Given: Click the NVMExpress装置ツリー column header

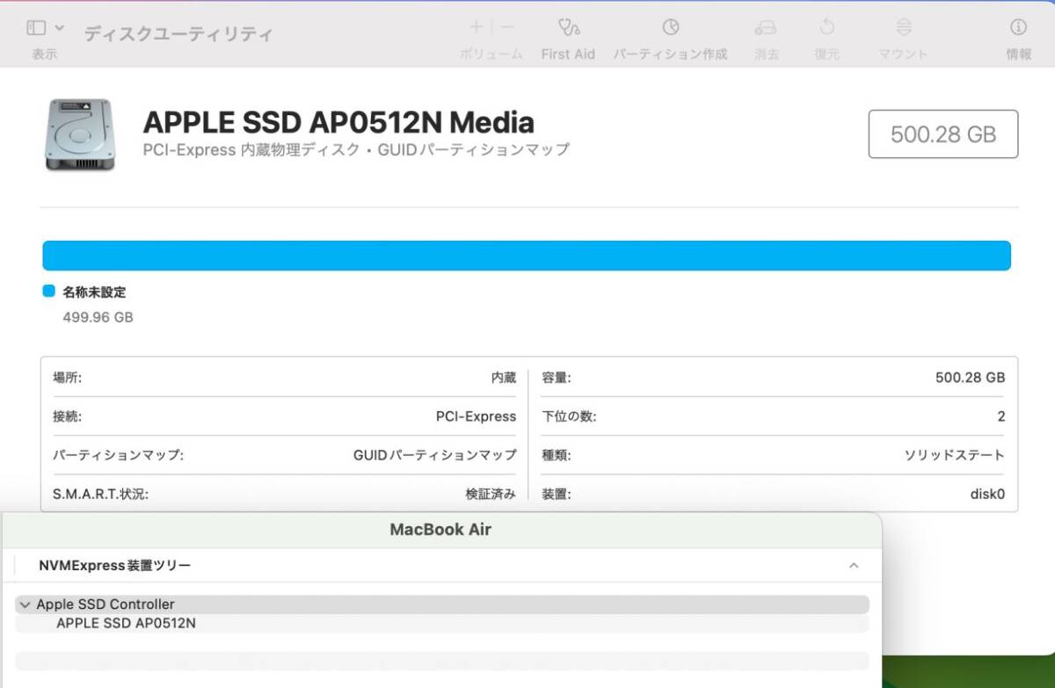Looking at the screenshot, I should [x=114, y=566].
